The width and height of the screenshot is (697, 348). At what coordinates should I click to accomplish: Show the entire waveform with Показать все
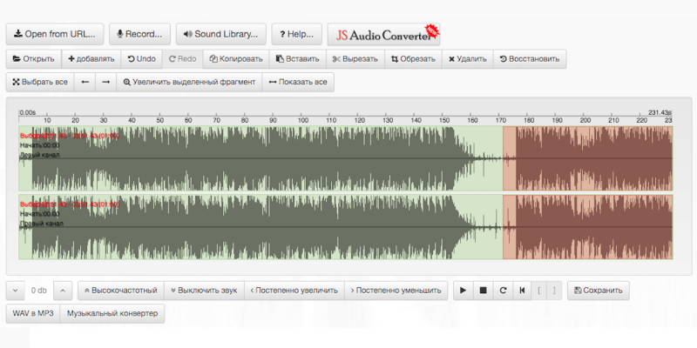tap(298, 82)
